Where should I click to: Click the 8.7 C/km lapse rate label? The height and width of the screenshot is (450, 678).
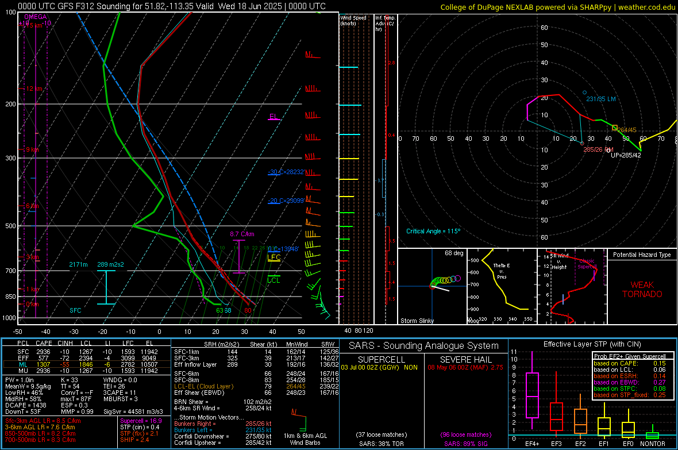pyautogui.click(x=242, y=234)
